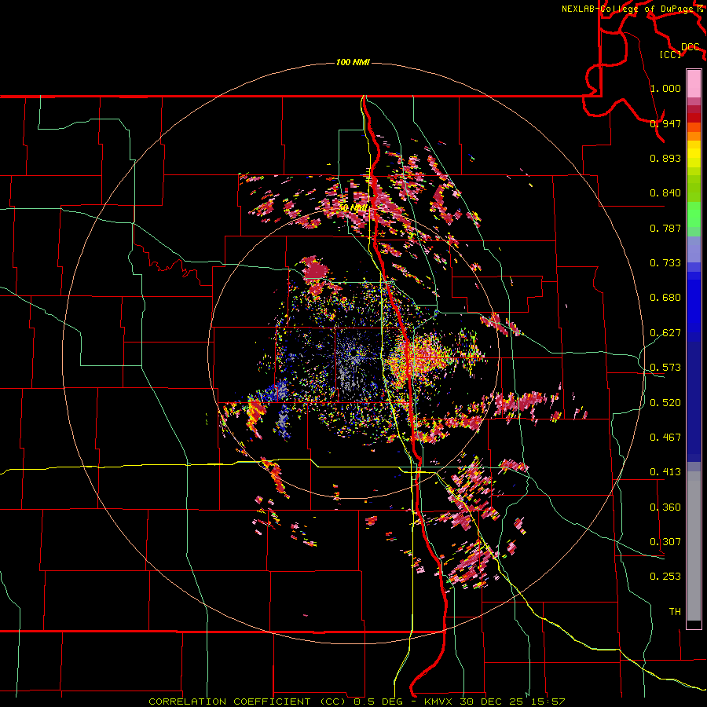Screen dimensions: 707x707
Task: Click the TH threshold label
Action: [675, 612]
